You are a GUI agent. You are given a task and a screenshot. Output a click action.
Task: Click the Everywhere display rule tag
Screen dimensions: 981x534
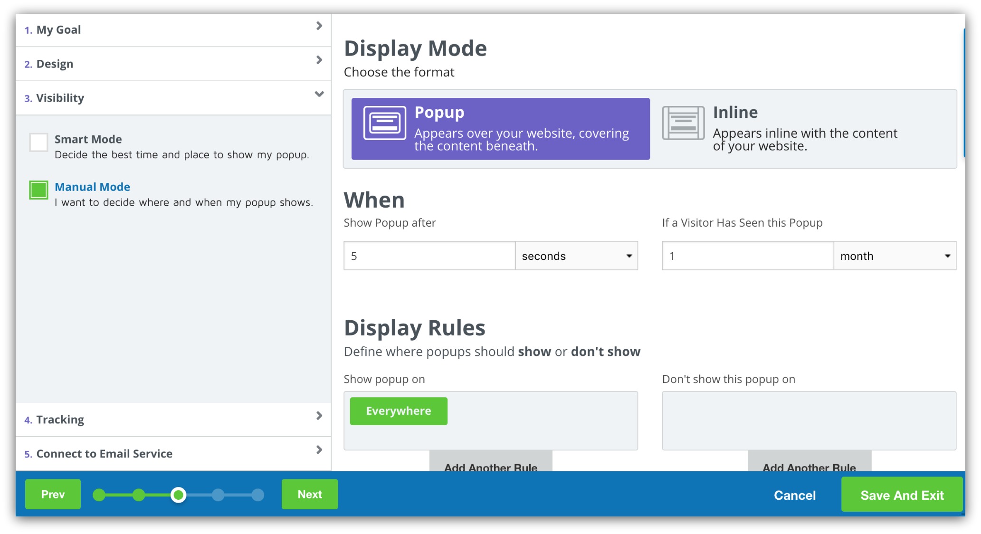coord(398,410)
